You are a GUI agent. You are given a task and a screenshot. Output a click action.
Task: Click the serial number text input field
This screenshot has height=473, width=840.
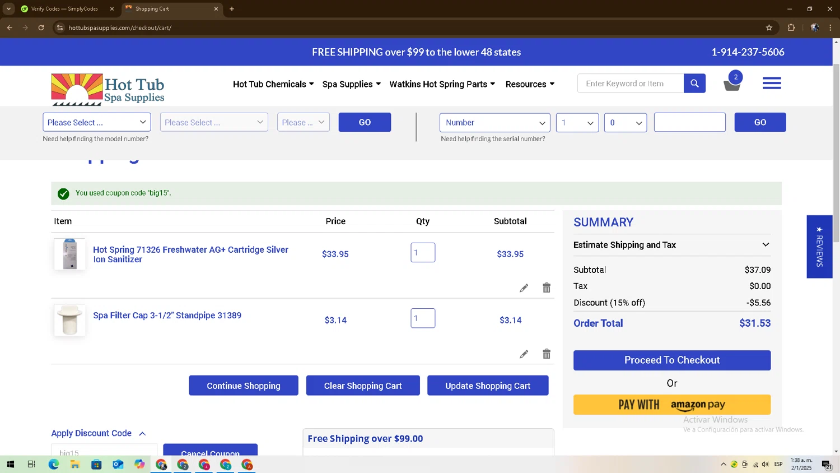click(690, 122)
